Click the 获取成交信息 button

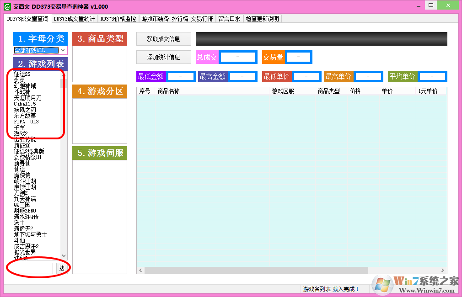click(x=163, y=39)
